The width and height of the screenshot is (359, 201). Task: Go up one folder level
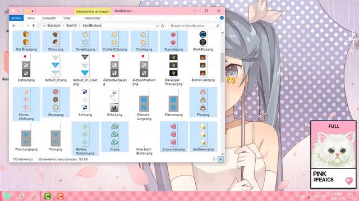click(34, 26)
